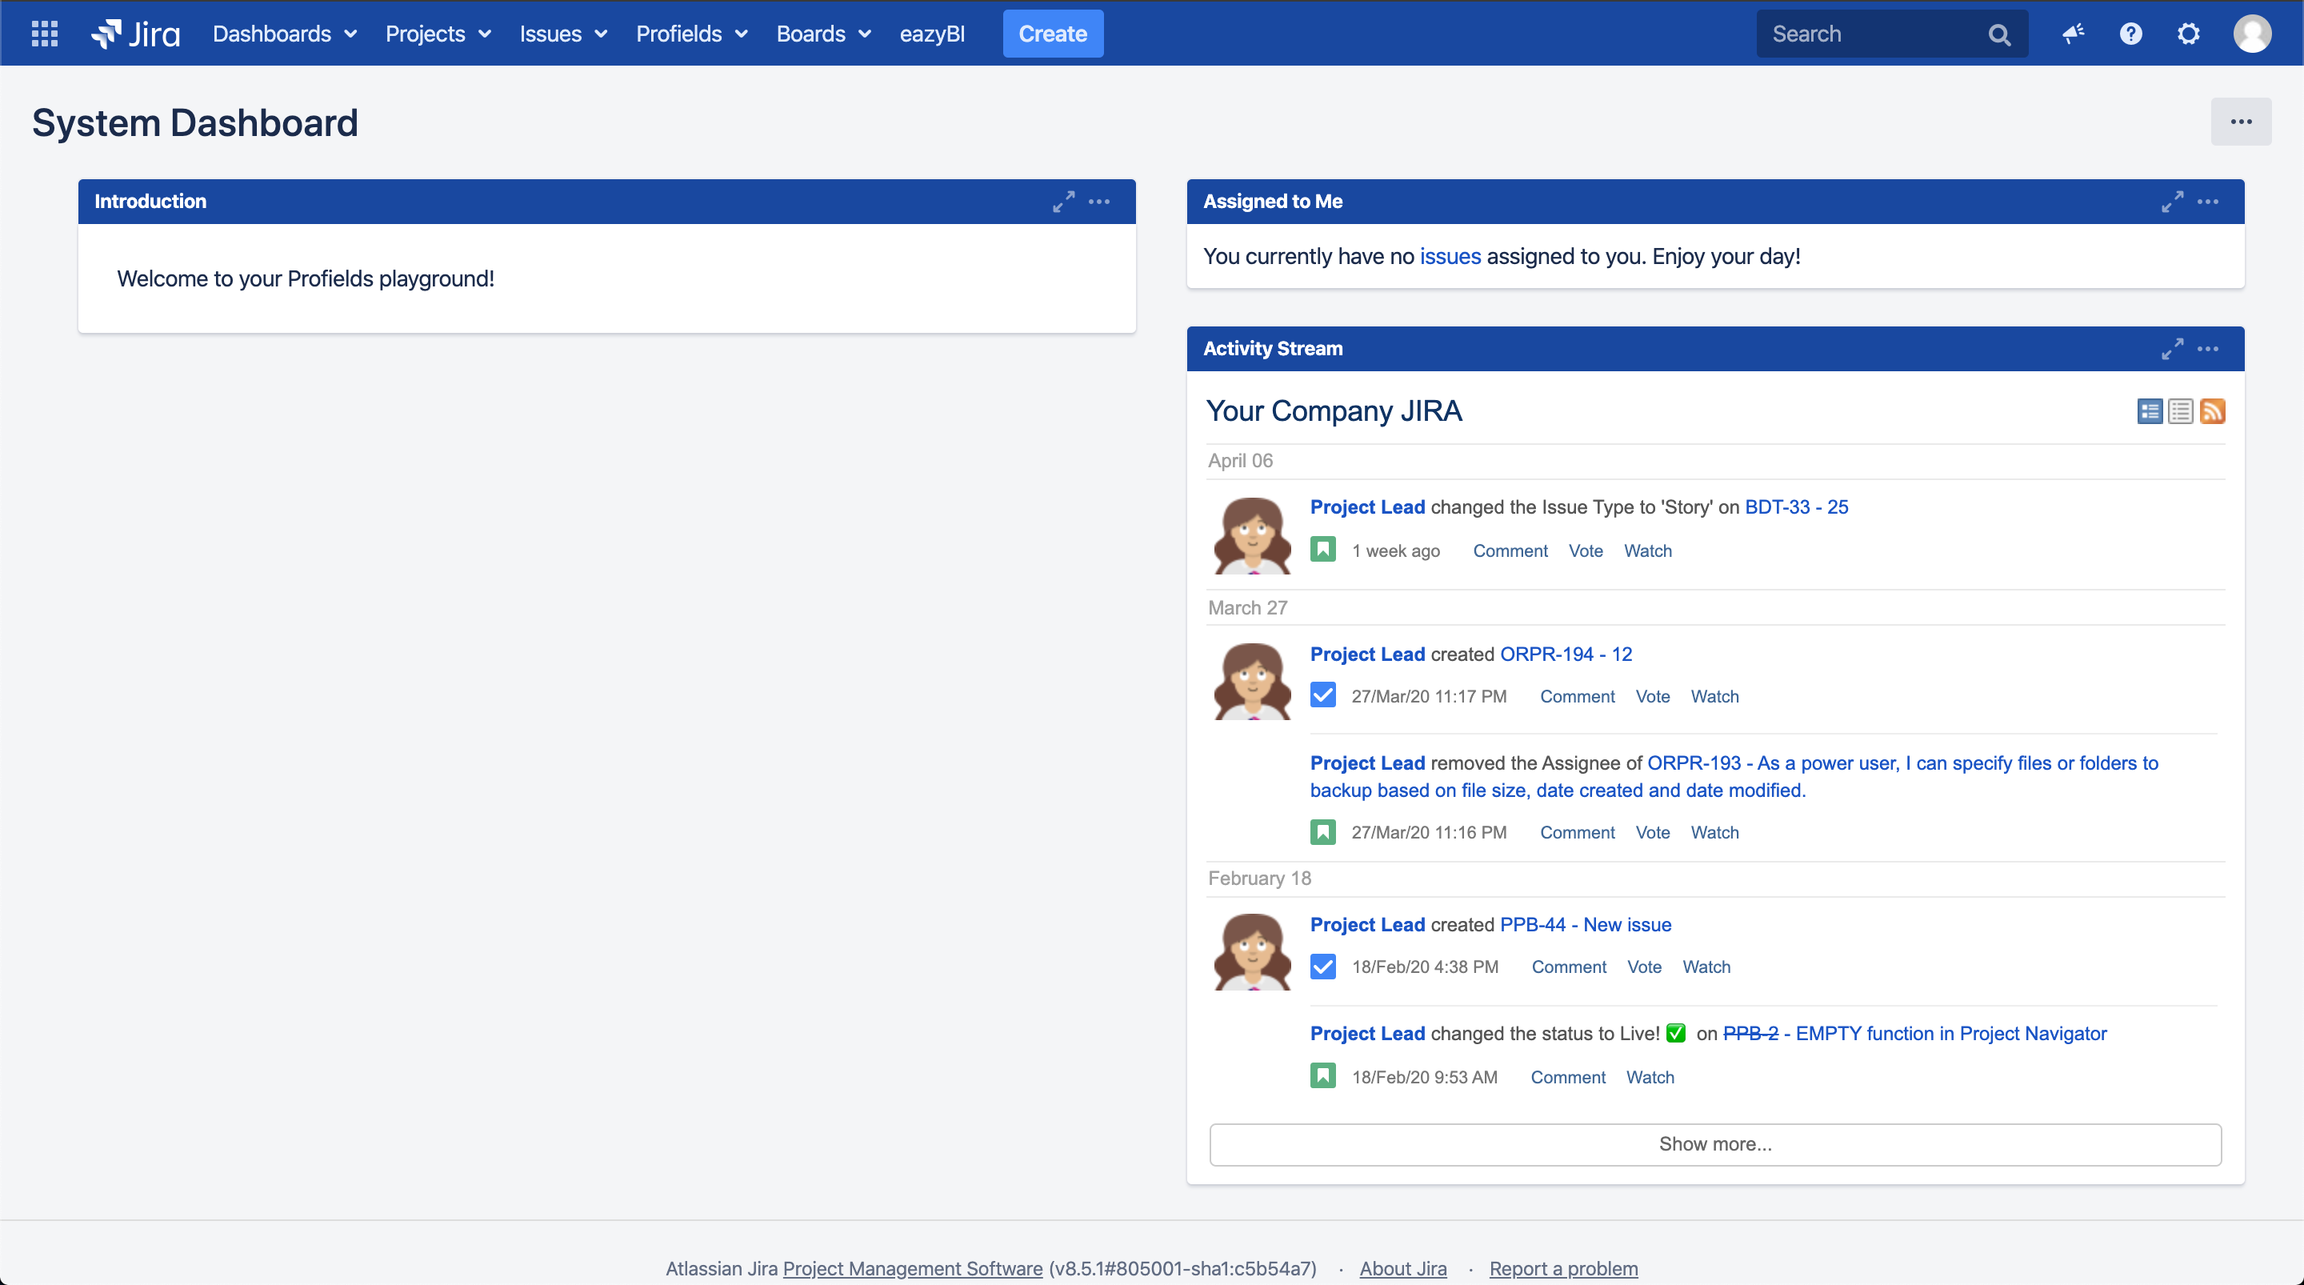Screen dimensions: 2304x1285
Task: Open the Jira administration gear icon
Action: click(x=2189, y=33)
